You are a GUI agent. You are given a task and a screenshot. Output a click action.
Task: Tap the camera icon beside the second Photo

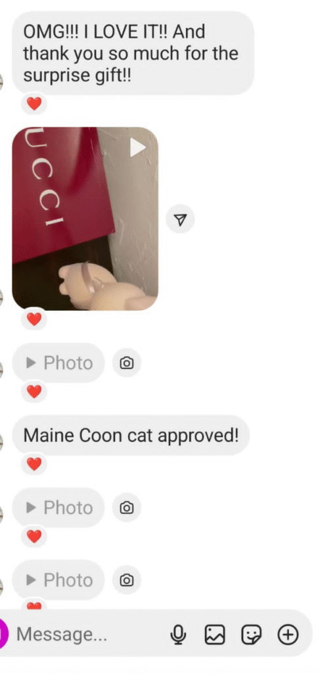(127, 507)
